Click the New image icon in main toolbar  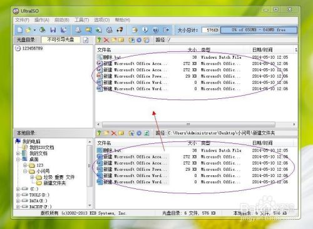tap(19, 30)
